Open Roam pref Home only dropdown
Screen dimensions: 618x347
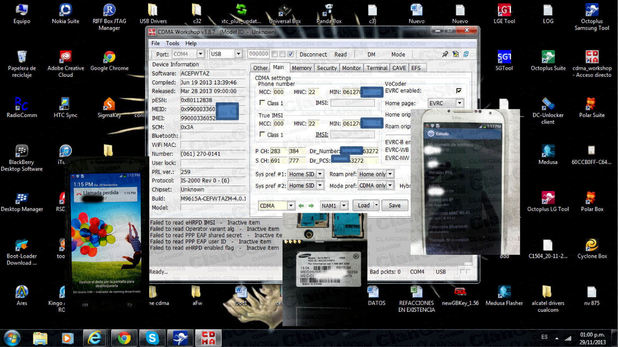[390, 174]
